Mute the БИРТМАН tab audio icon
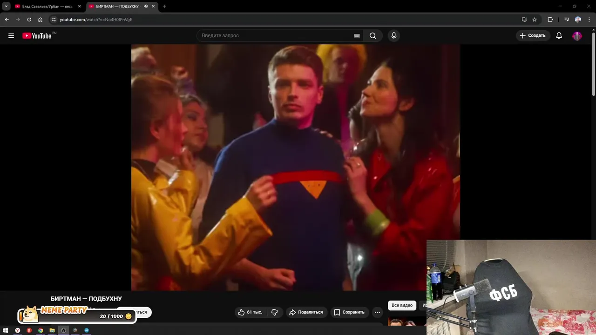The width and height of the screenshot is (596, 335). click(x=146, y=7)
